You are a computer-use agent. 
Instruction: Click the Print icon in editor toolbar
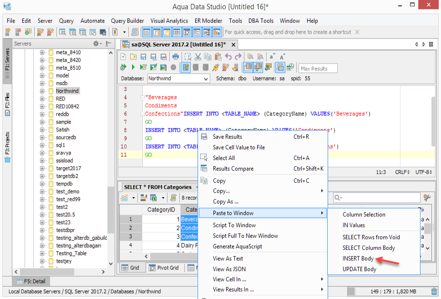tap(176, 57)
